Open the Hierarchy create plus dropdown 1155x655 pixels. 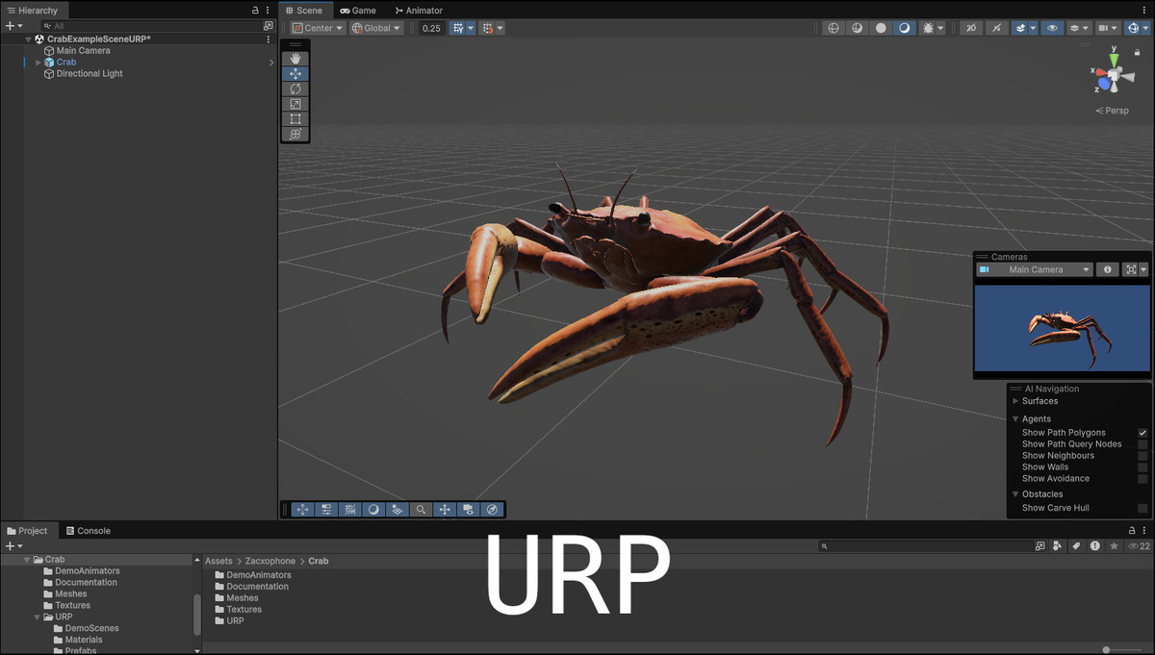click(x=13, y=26)
